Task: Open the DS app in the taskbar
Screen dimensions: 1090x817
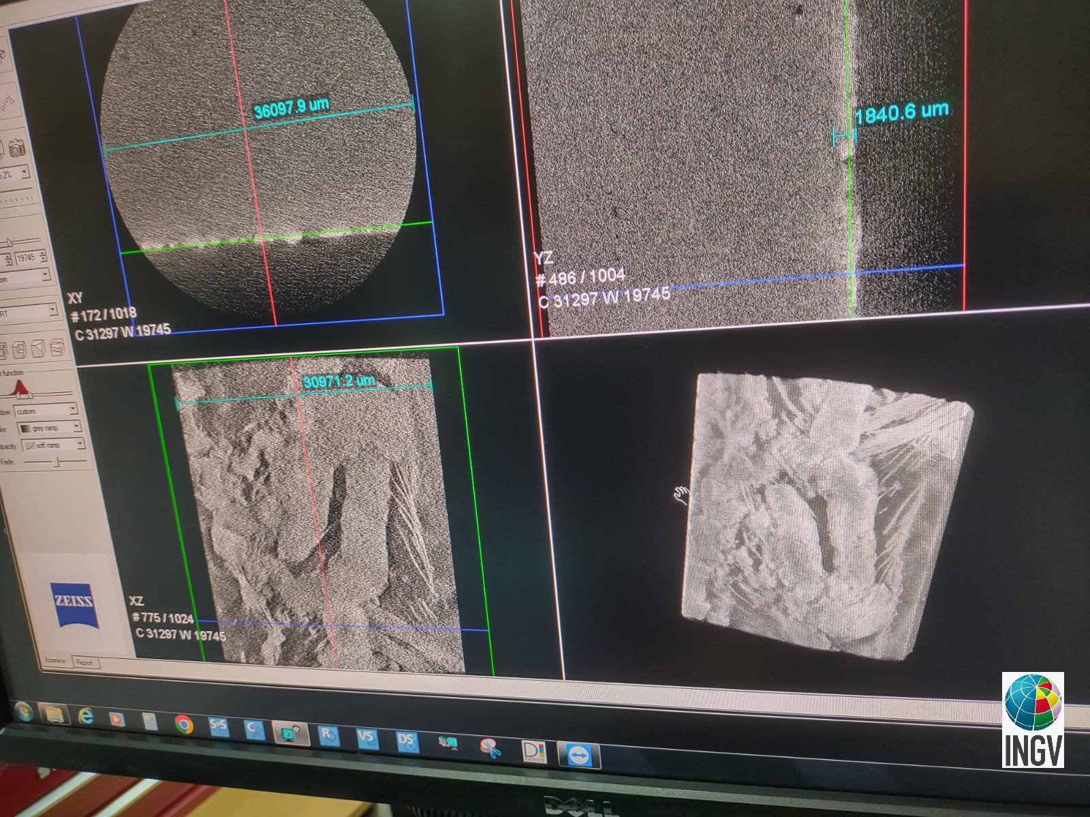Action: tap(406, 741)
